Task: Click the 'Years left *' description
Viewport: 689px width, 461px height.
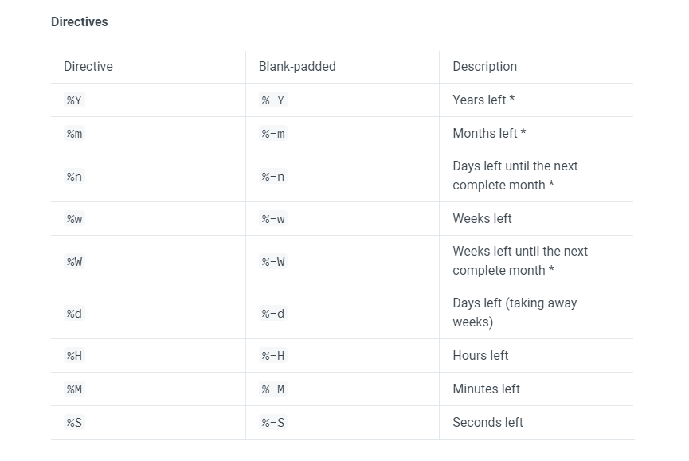Action: (x=483, y=100)
